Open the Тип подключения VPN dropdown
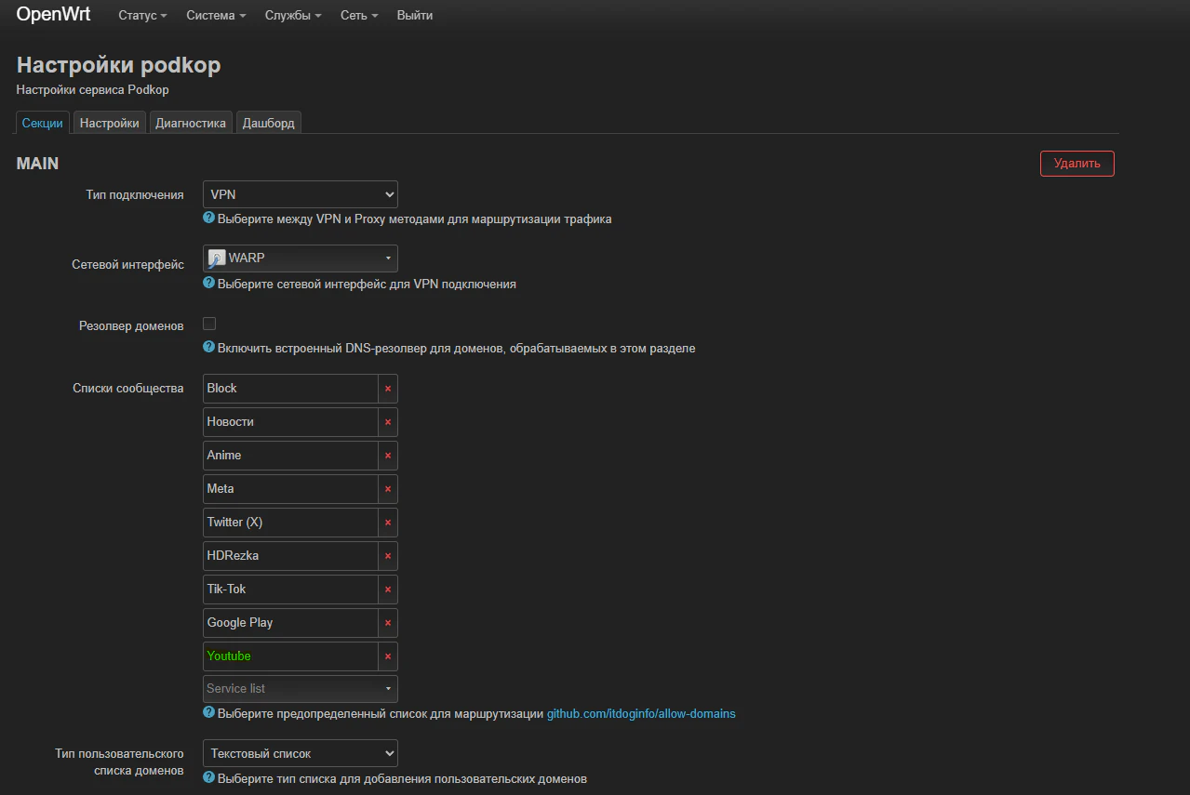Screen dimensions: 1190x795 pos(301,194)
